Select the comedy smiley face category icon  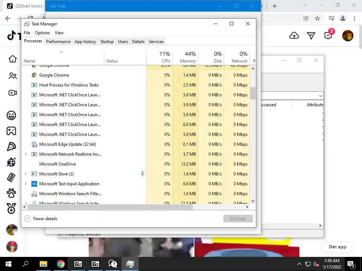point(11,115)
